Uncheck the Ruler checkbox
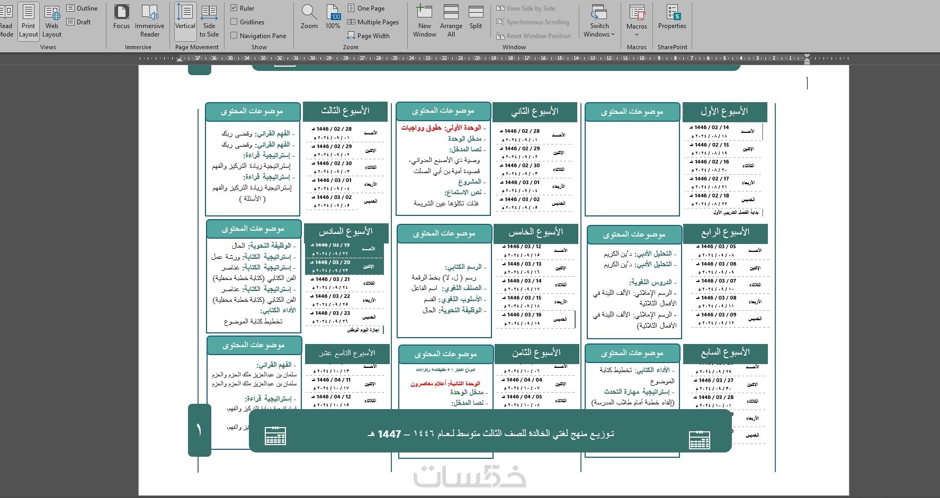The image size is (940, 498). pos(234,8)
